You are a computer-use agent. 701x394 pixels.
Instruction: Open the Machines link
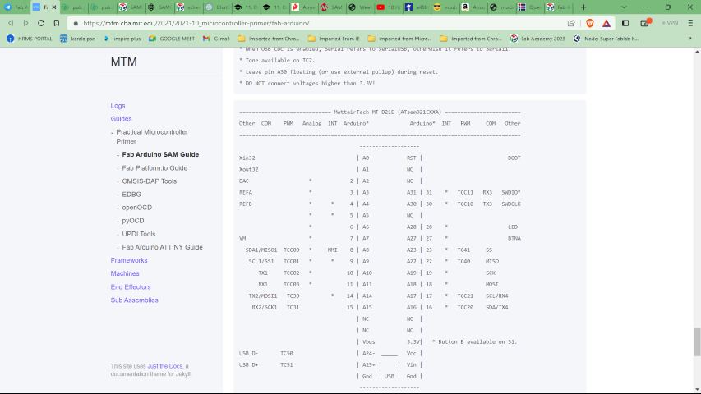pos(125,273)
